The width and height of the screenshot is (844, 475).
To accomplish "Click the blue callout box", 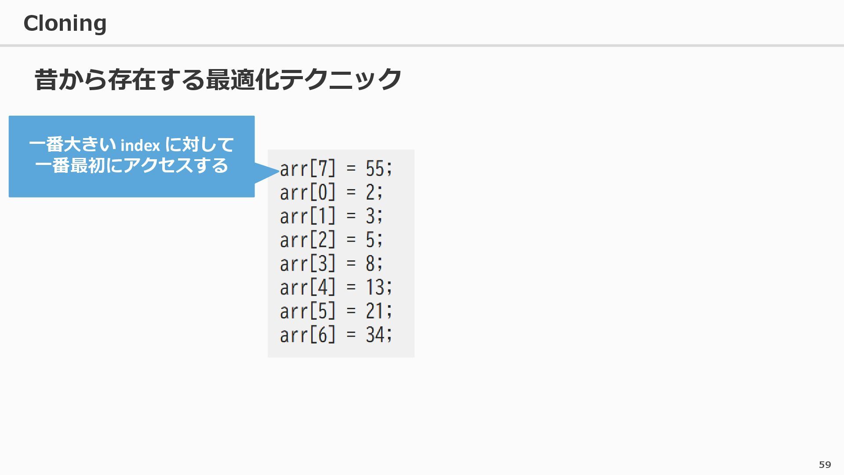I will 131,185.
